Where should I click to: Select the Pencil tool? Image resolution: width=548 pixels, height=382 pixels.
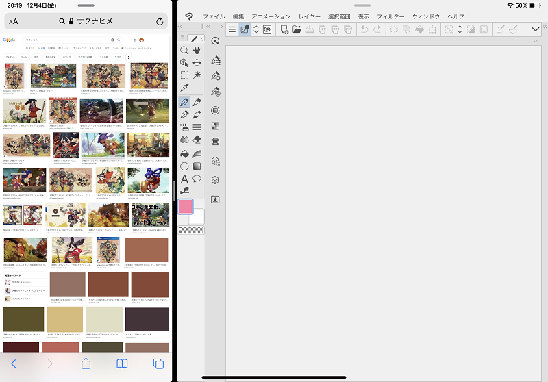click(x=197, y=102)
